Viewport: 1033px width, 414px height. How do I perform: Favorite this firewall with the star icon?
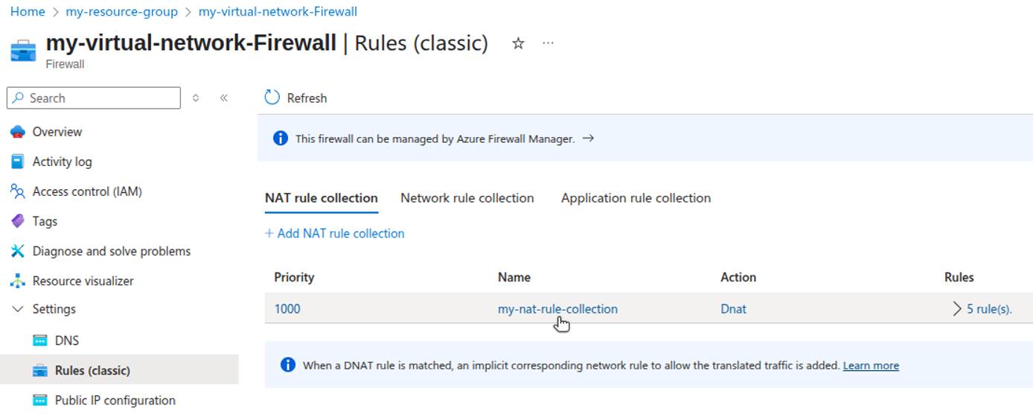click(x=518, y=43)
